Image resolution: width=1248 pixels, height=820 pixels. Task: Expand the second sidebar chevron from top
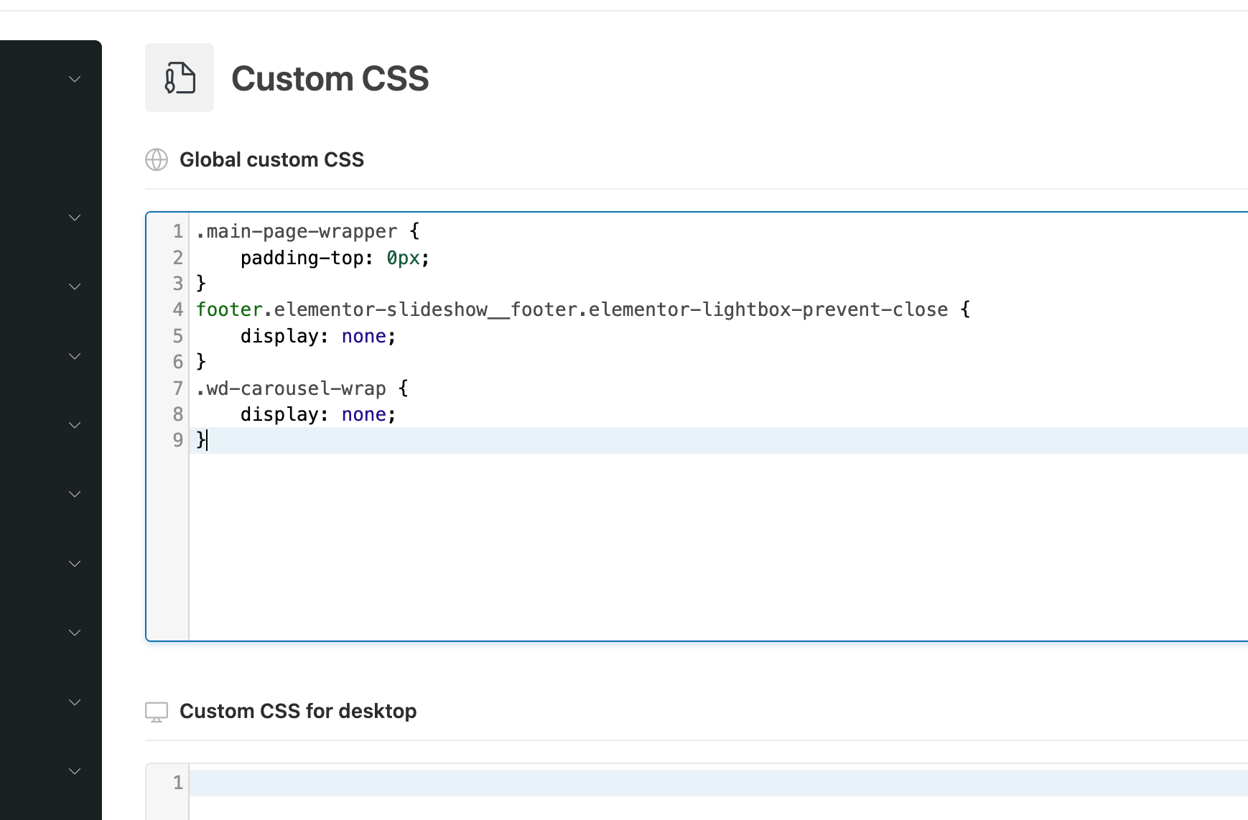75,218
